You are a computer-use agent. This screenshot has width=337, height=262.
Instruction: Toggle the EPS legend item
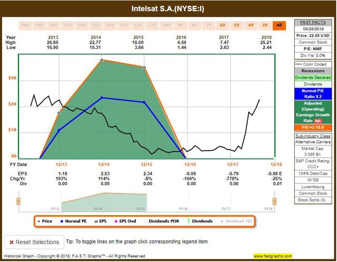(101, 221)
